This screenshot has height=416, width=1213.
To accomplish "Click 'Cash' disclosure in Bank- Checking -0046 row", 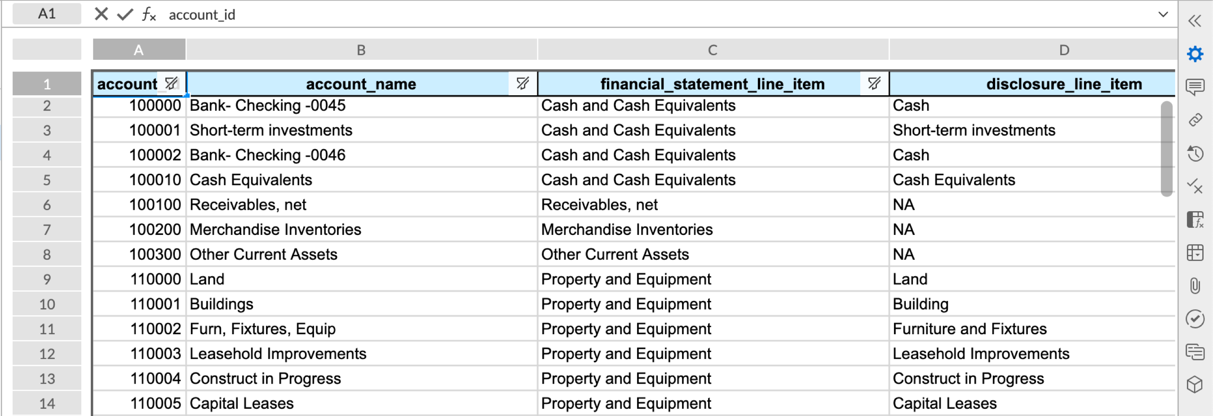I will coord(1032,155).
